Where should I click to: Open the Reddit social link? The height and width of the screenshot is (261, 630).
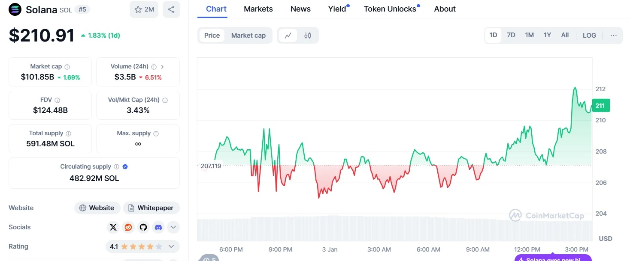pos(128,227)
